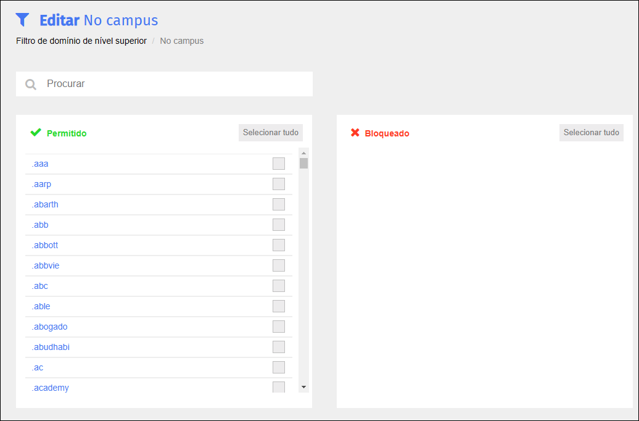Click the .abbvie domain entry

[45, 265]
